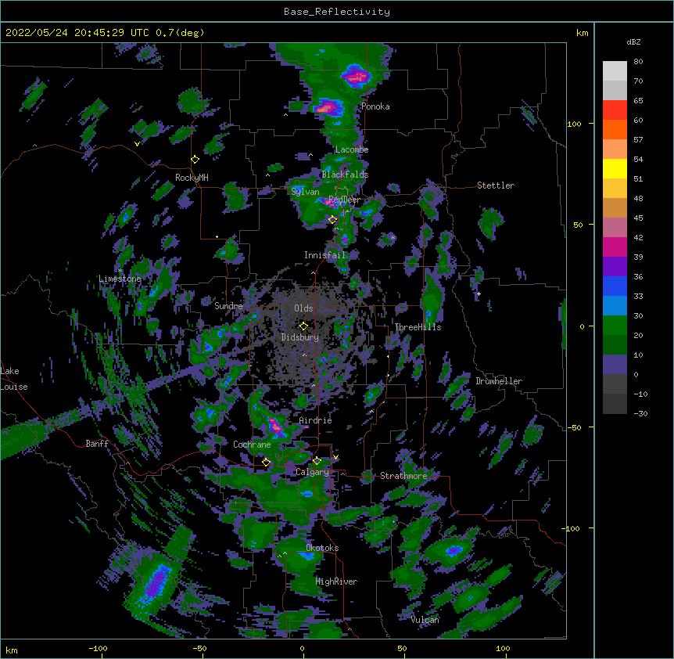Screen dimensions: 674x659
Task: Click the Ponoka city label
Action: (x=375, y=106)
